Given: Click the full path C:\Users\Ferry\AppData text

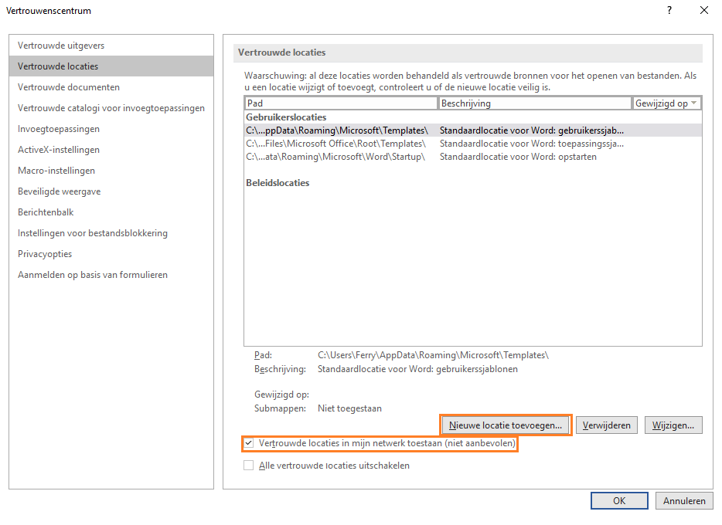Looking at the screenshot, I should pyautogui.click(x=434, y=355).
